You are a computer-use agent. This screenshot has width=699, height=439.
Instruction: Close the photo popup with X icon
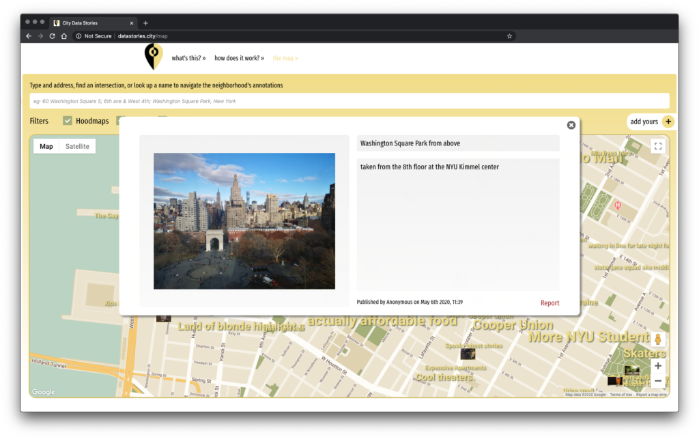pyautogui.click(x=571, y=125)
